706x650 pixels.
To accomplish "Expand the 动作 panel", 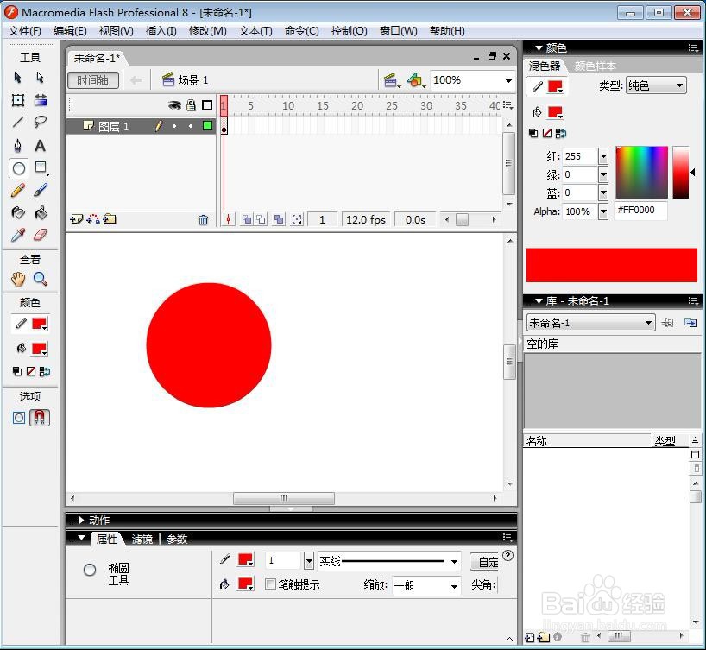I will (x=81, y=521).
